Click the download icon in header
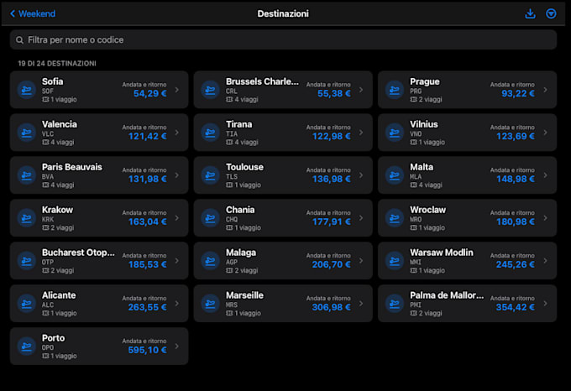 (x=530, y=13)
